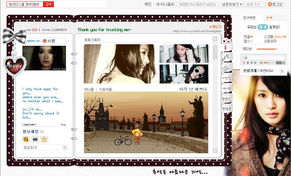Click the Thank you for trusting me~ title
The width and height of the screenshot is (291, 176).
pos(104,30)
